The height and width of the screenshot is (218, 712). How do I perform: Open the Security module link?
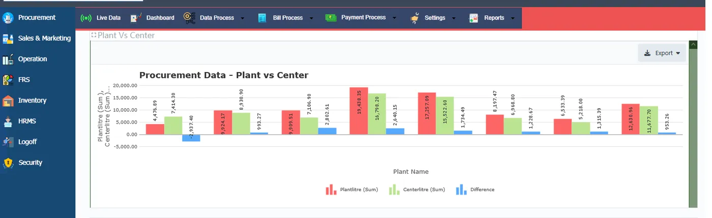coord(30,163)
